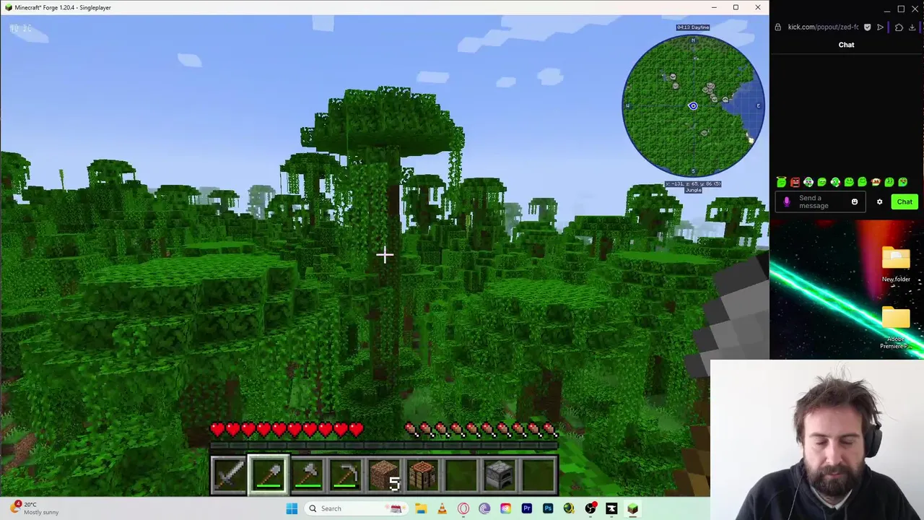This screenshot has height=520, width=924.
Task: Open Photoshop from taskbar
Action: [548, 508]
